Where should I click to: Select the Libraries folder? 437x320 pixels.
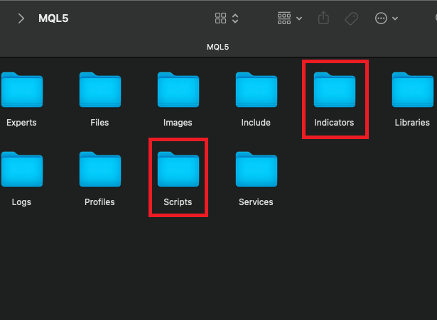[x=412, y=90]
